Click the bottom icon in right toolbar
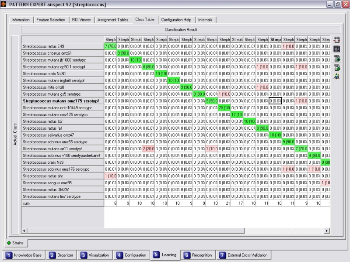 (x=337, y=76)
